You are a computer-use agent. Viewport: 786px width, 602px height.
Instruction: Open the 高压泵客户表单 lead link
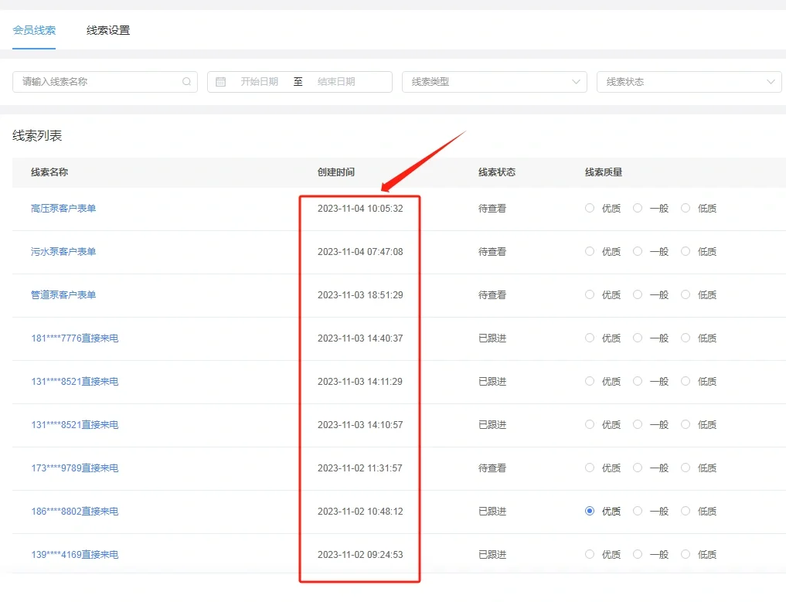[63, 209]
